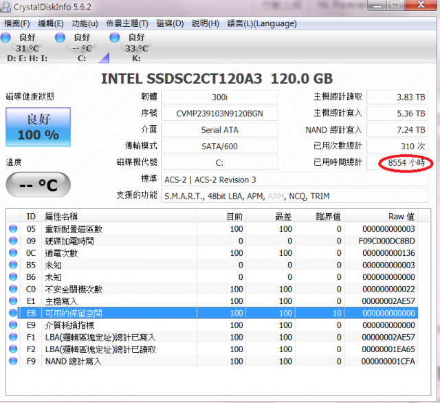This screenshot has width=440, height=403.
Task: Select the K: disk at 33 °C
Action: point(136,47)
